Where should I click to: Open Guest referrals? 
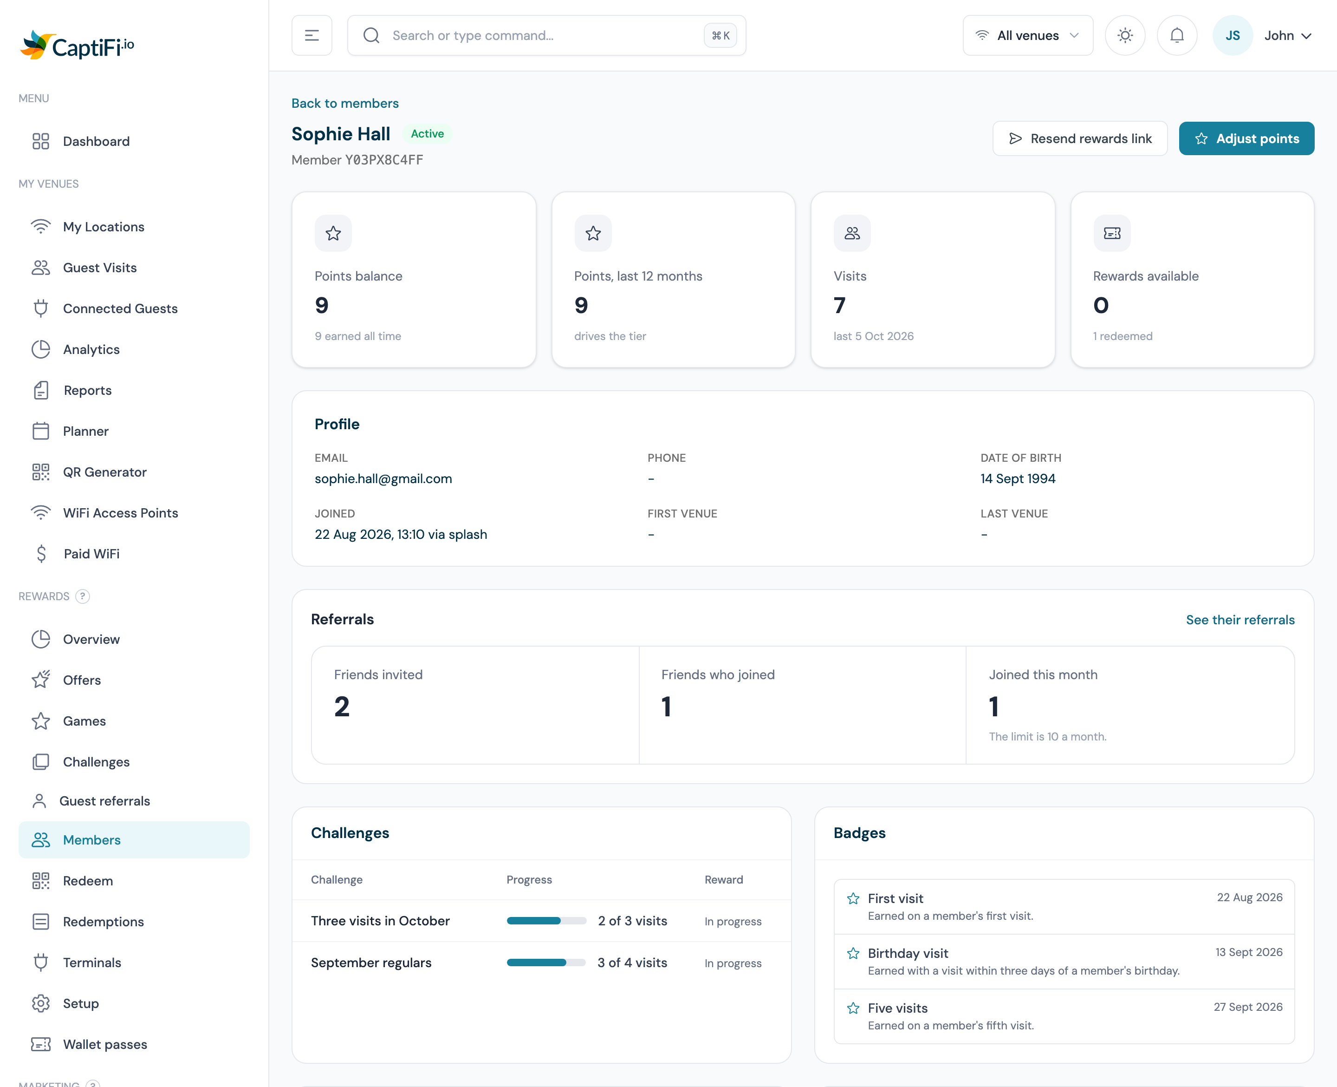pos(134,801)
